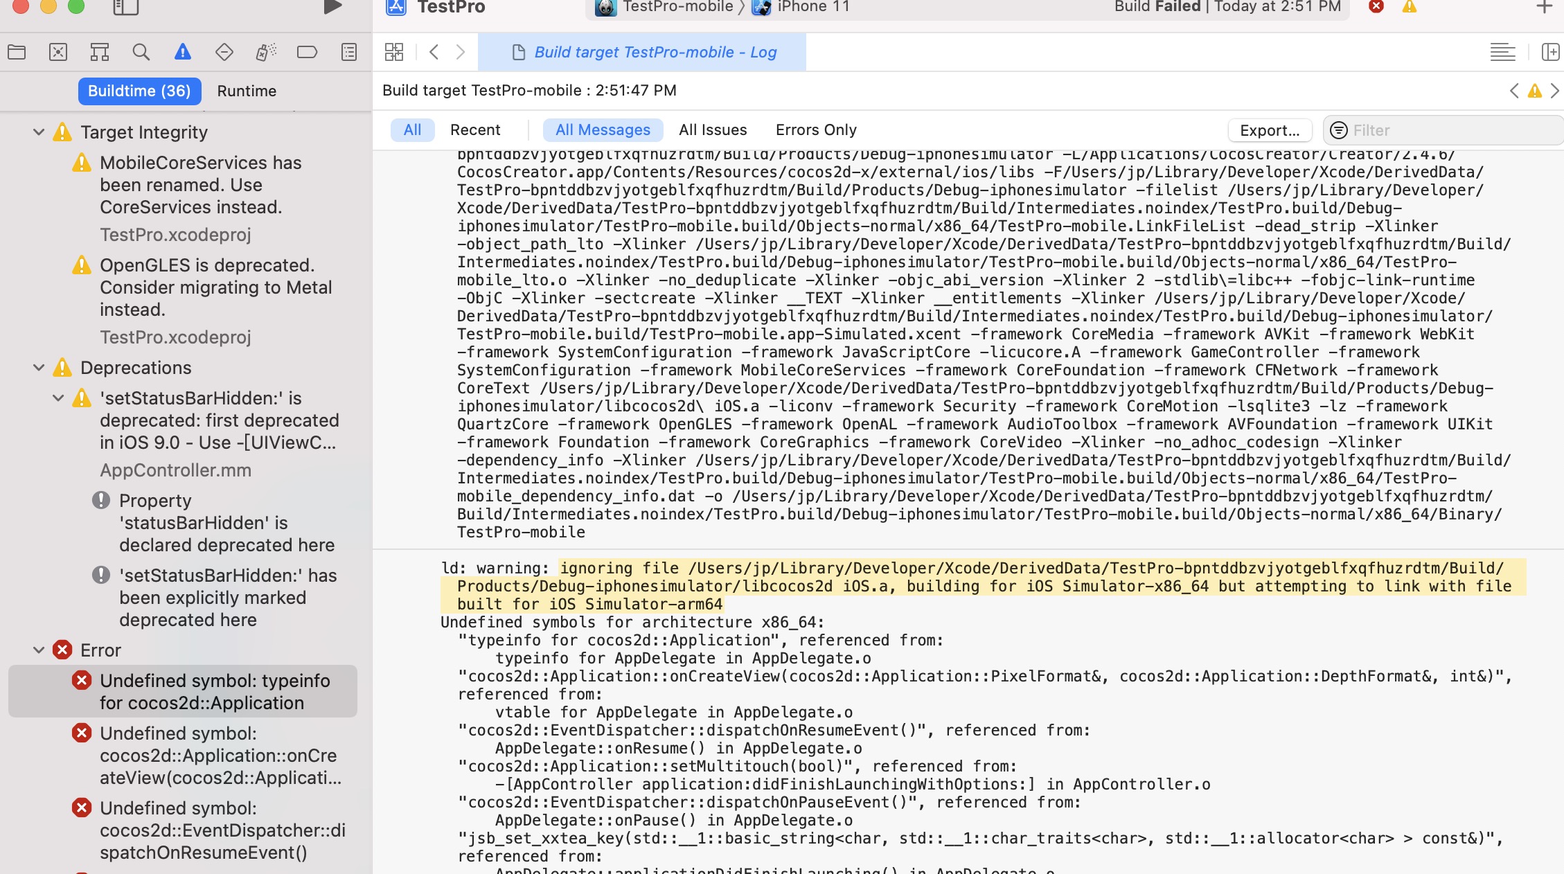The height and width of the screenshot is (874, 1564).
Task: Open the Find navigator magnifier icon
Action: [x=141, y=52]
